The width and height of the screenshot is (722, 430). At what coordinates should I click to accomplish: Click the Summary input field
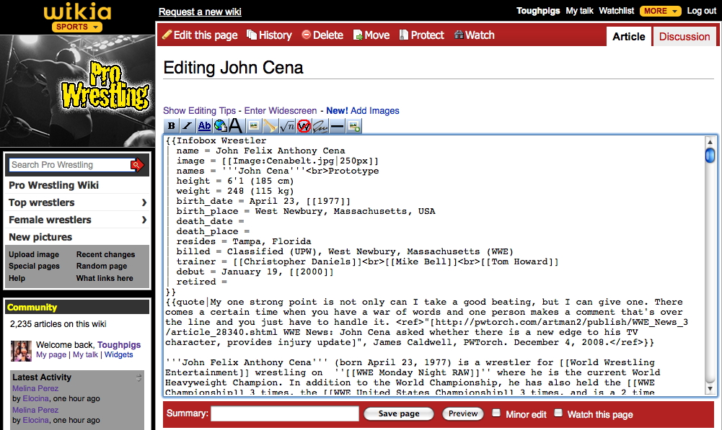point(285,413)
